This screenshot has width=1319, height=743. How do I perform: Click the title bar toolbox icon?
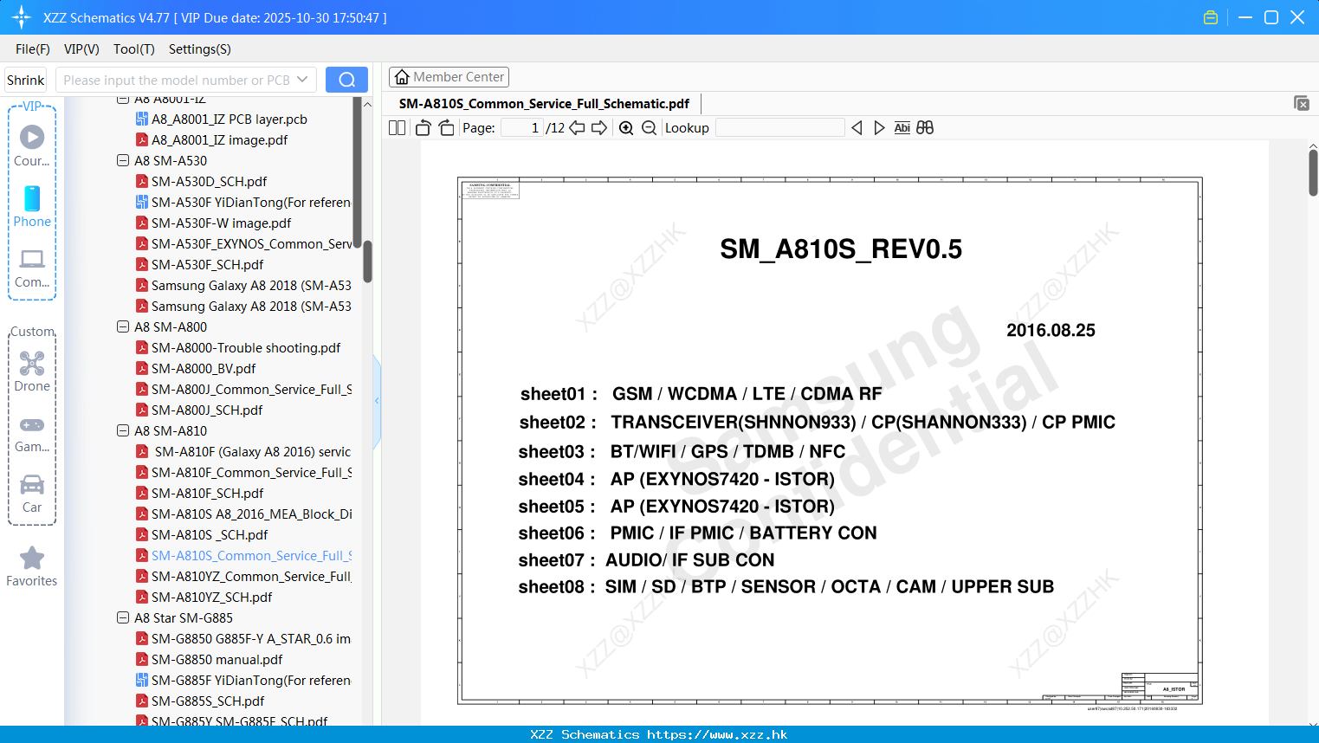point(1211,17)
